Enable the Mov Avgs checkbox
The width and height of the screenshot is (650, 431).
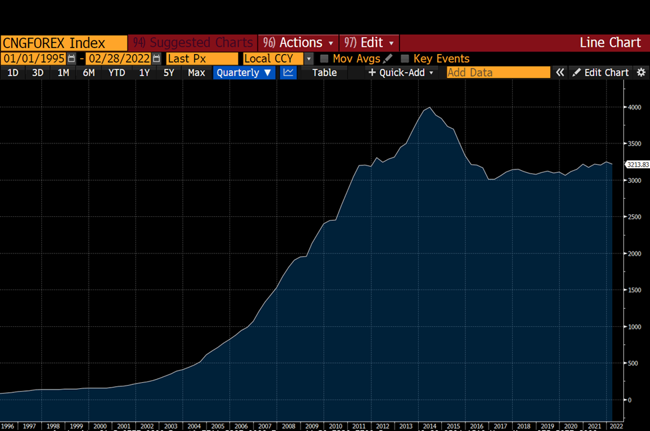(325, 59)
